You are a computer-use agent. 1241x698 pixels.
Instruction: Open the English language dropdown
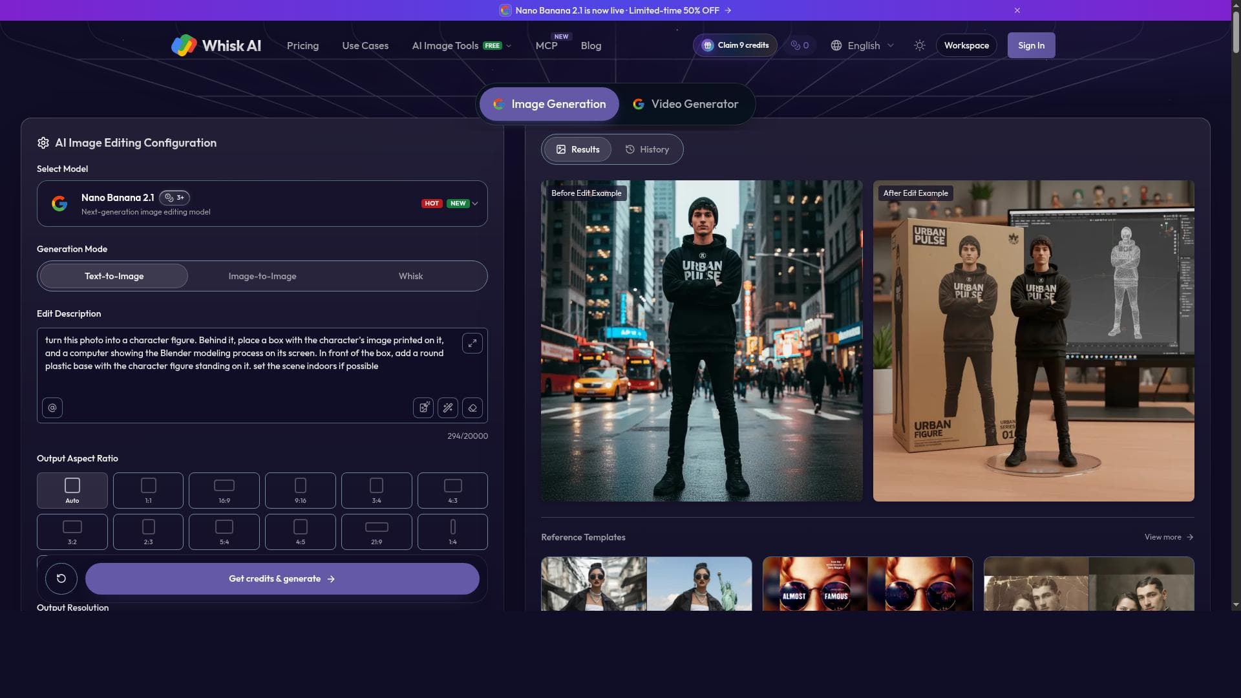[x=863, y=45]
